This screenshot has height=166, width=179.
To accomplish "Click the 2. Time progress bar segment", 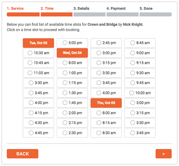I will pos(56,15).
